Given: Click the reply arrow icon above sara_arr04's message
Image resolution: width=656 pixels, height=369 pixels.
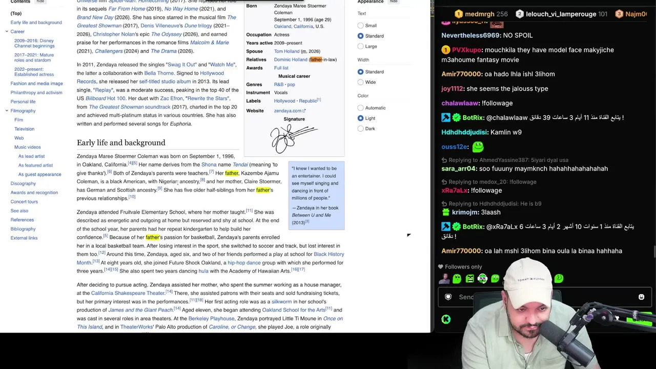Looking at the screenshot, I should click(x=444, y=160).
